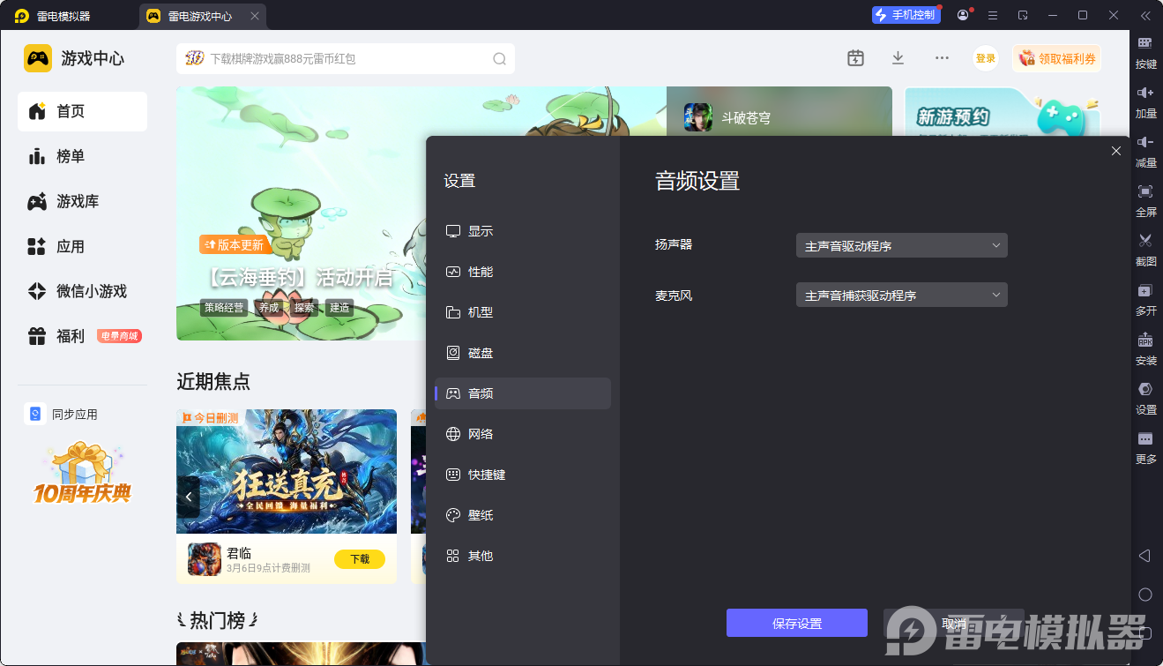Open 设置 from the right sidebar

point(1145,399)
